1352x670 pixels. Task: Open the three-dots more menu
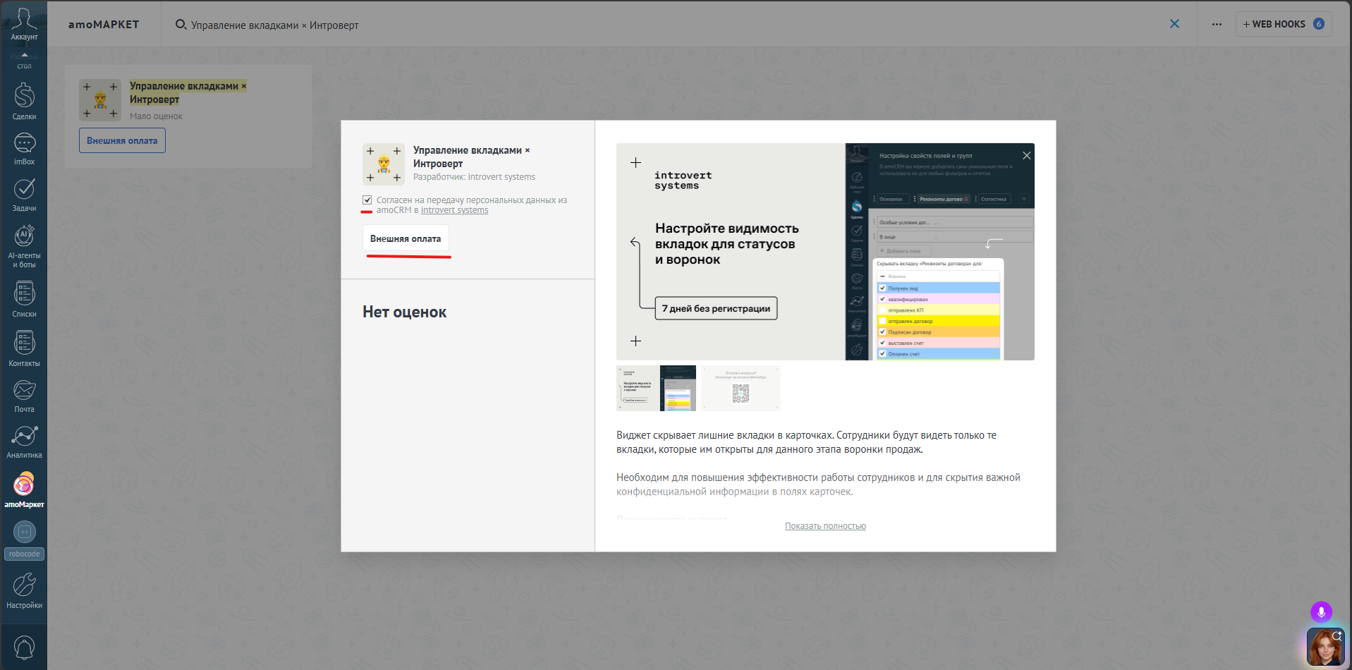(x=1217, y=24)
